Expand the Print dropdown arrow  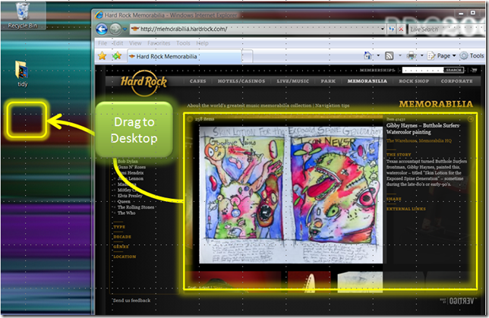421,56
